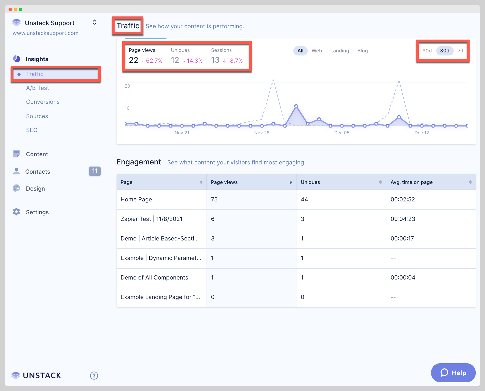Viewport: 485px width, 391px height.
Task: Click the Unstack logo at bottom left
Action: (36, 375)
